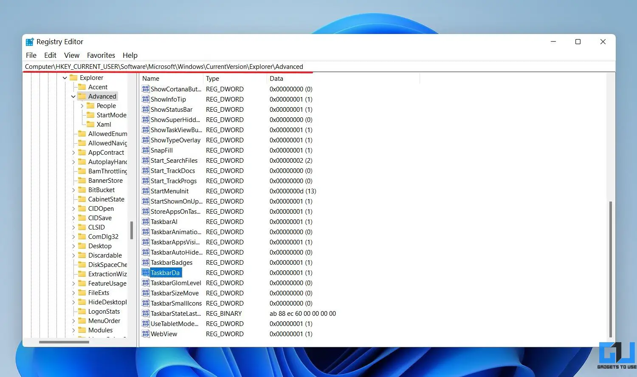This screenshot has height=377, width=637.
Task: Select the TaskbarGlomLevel value name
Action: [x=176, y=283]
